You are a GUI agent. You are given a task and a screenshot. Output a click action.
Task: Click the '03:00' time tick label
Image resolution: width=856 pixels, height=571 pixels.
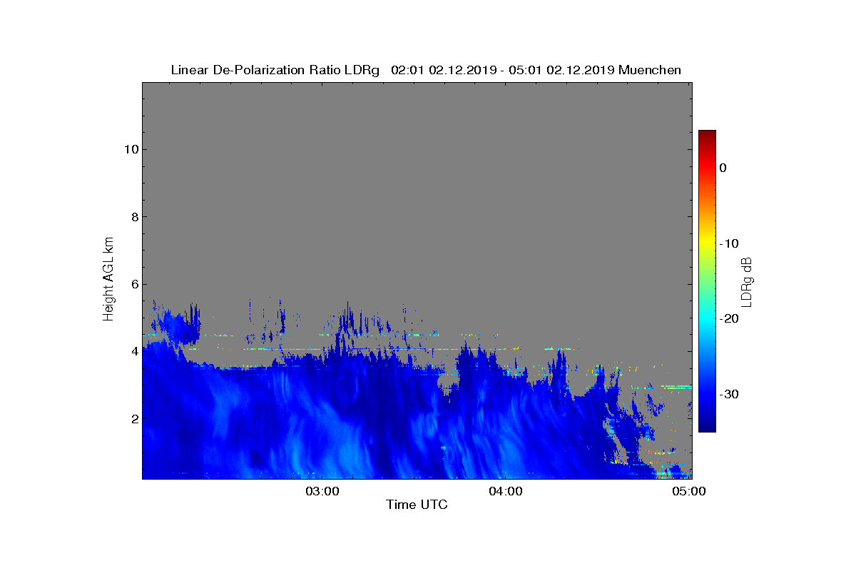point(322,491)
